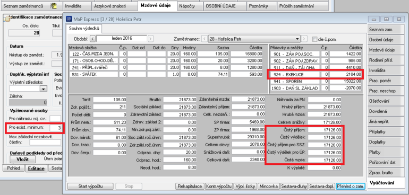This screenshot has height=195, width=409.
Task: Switch to the Poznámky tab
Action: (261, 6)
